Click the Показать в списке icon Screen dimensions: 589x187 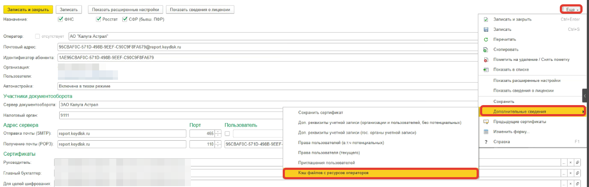coord(486,69)
